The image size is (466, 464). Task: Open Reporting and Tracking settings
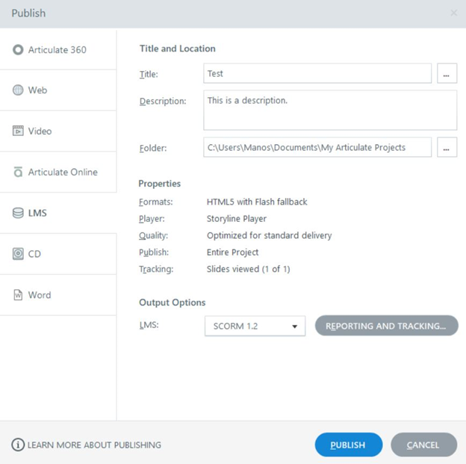[x=386, y=326]
